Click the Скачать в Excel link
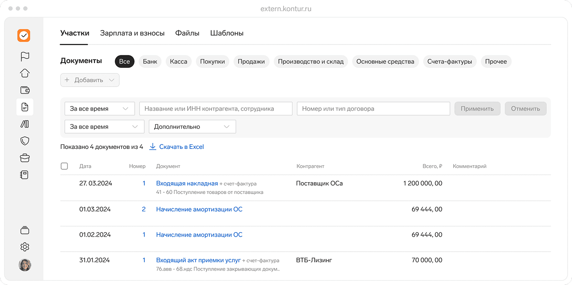Image resolution: width=572 pixels, height=285 pixels. (181, 146)
